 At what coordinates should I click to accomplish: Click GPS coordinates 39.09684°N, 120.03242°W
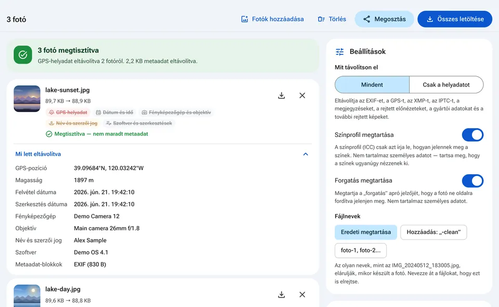pos(109,168)
